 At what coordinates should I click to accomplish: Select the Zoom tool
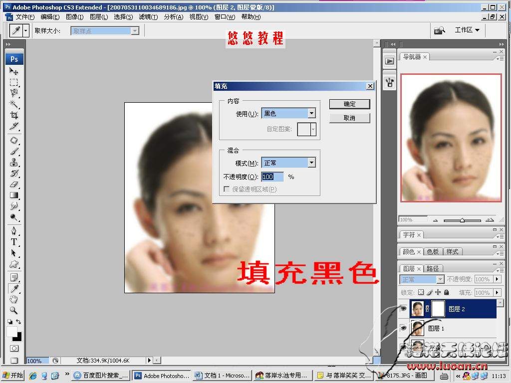pyautogui.click(x=13, y=310)
